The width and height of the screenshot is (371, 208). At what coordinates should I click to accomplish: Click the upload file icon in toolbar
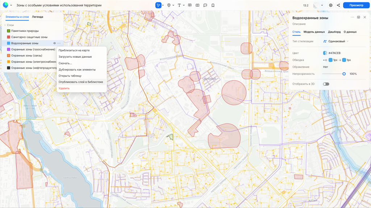tap(190, 5)
